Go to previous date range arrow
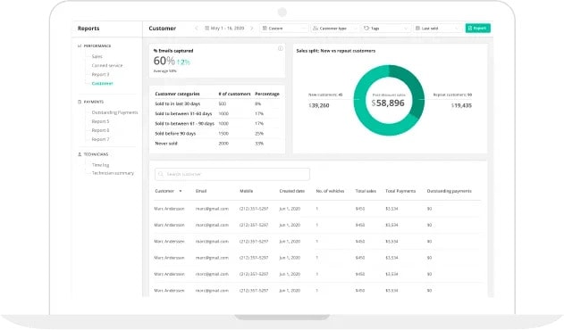Viewport: 564px width, 330px height. pos(196,28)
